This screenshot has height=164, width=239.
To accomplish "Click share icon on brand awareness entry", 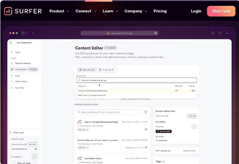I will point(146,129).
